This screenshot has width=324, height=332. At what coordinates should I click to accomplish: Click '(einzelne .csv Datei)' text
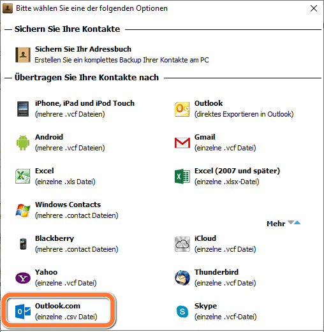66,317
